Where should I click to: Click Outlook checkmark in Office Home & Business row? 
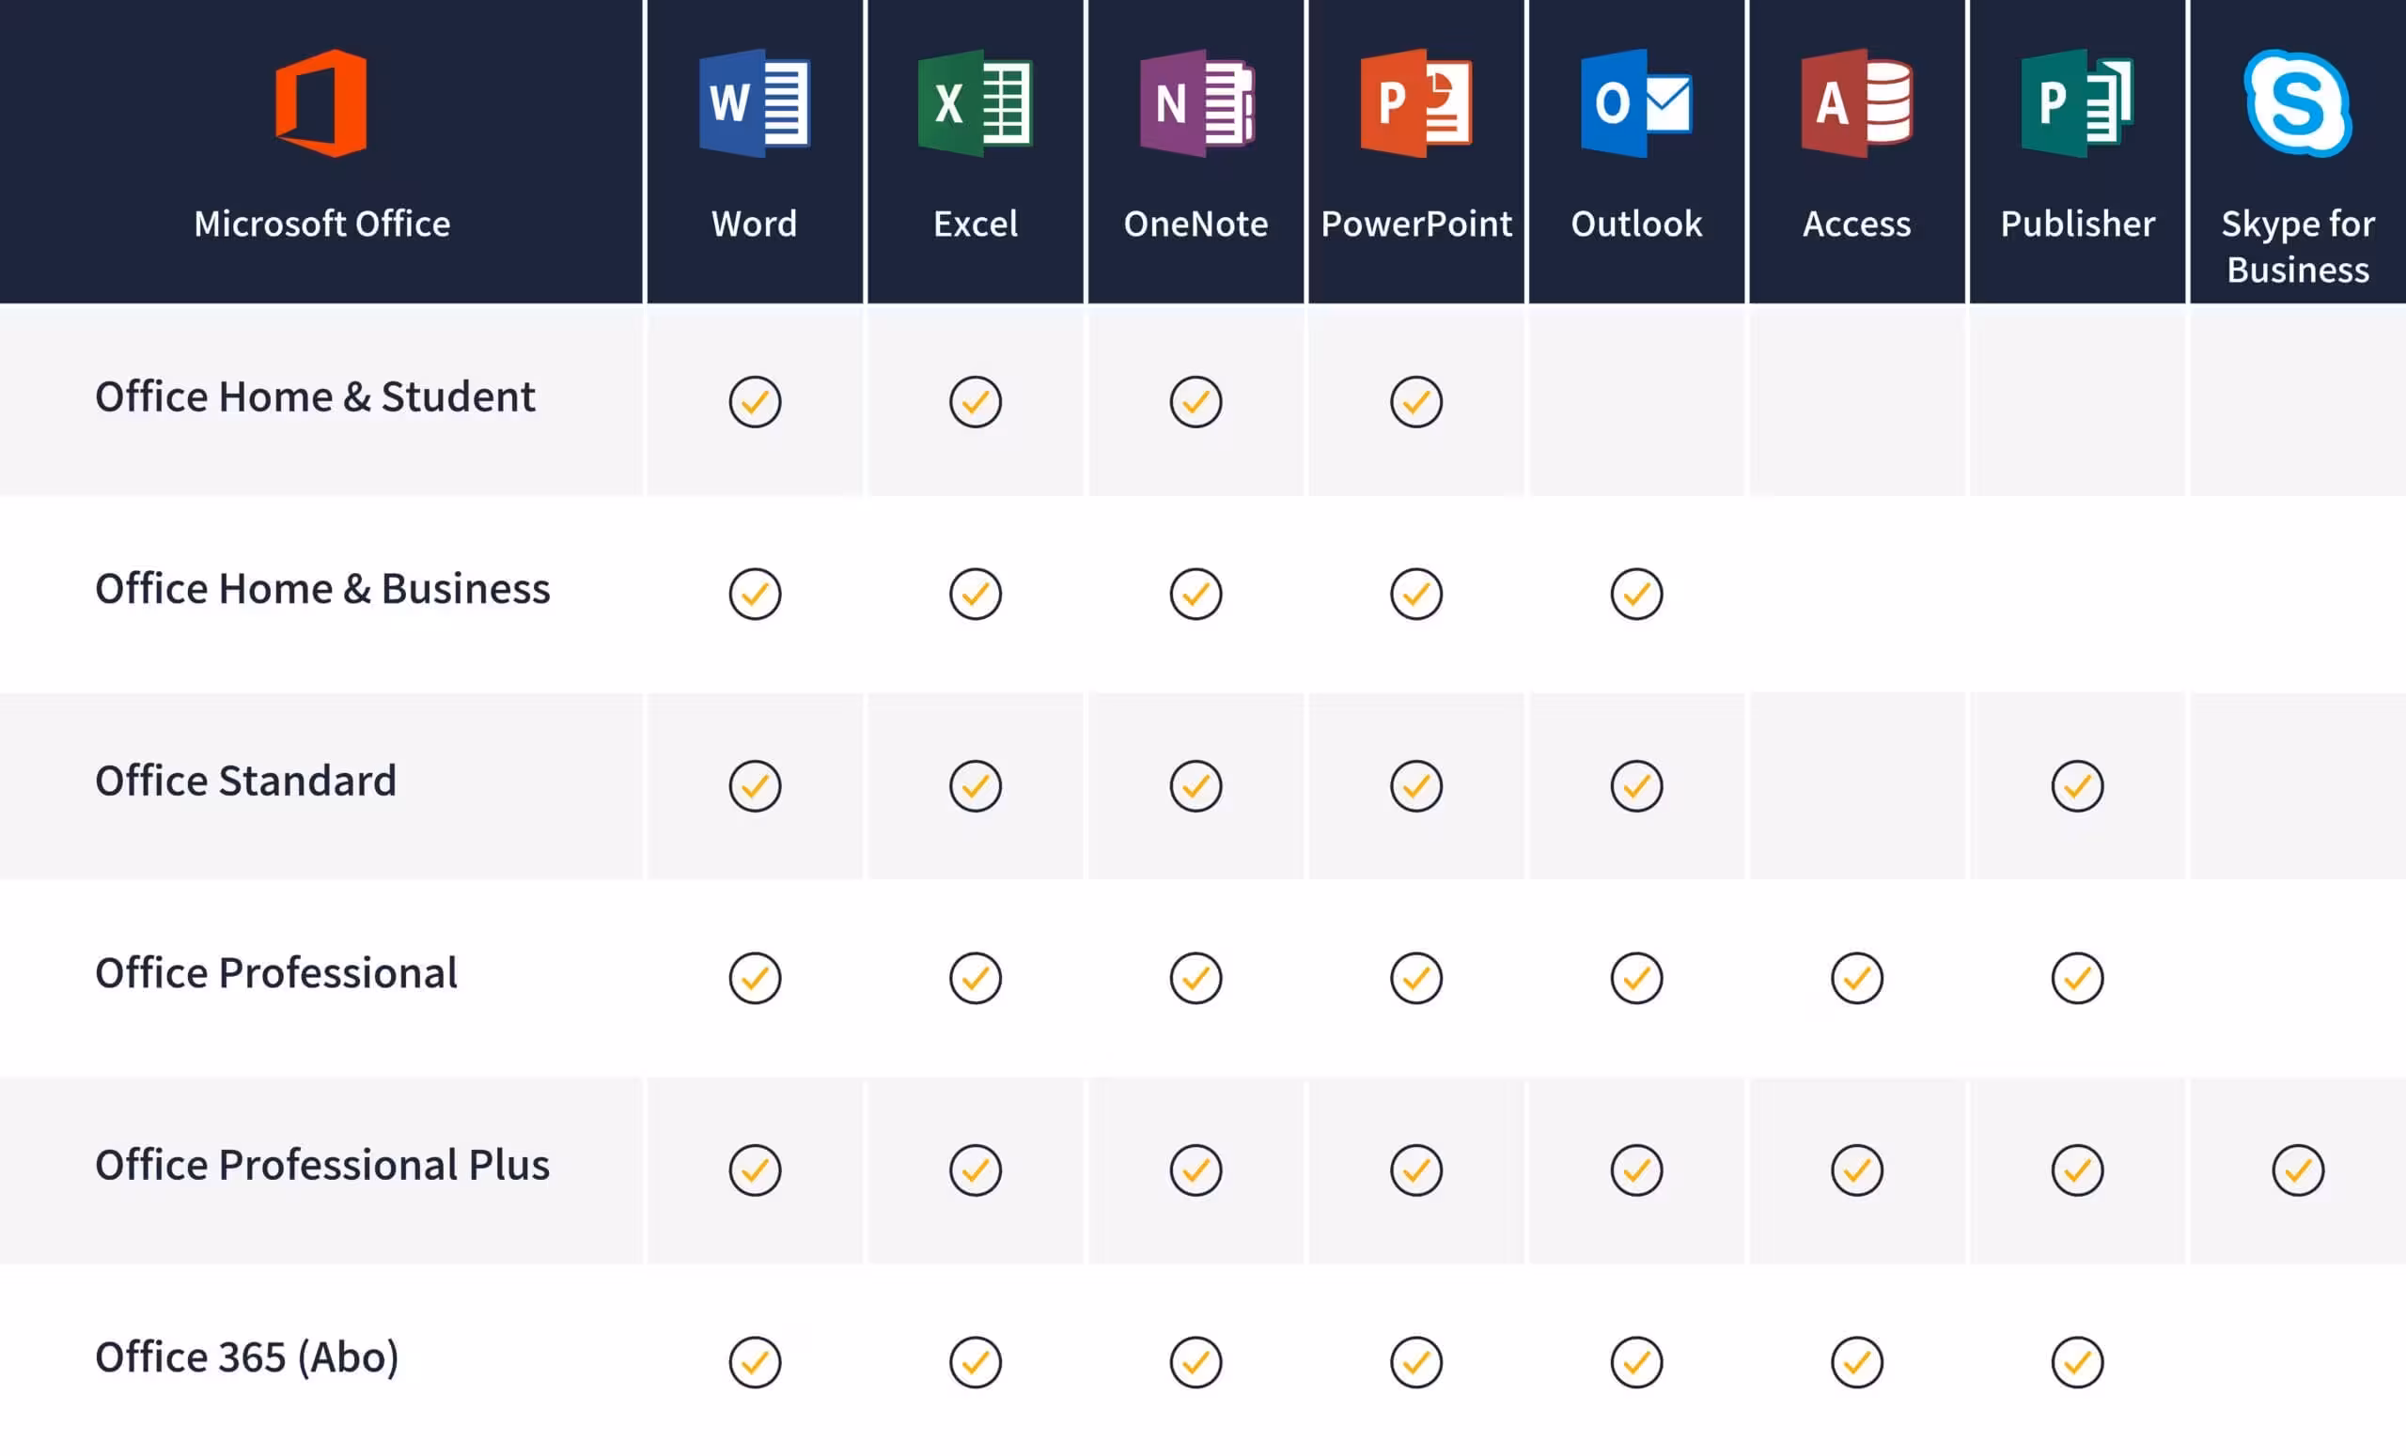tap(1636, 594)
